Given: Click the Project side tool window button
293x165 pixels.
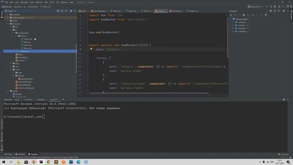Looking at the screenshot, I should pyautogui.click(x=2, y=14).
